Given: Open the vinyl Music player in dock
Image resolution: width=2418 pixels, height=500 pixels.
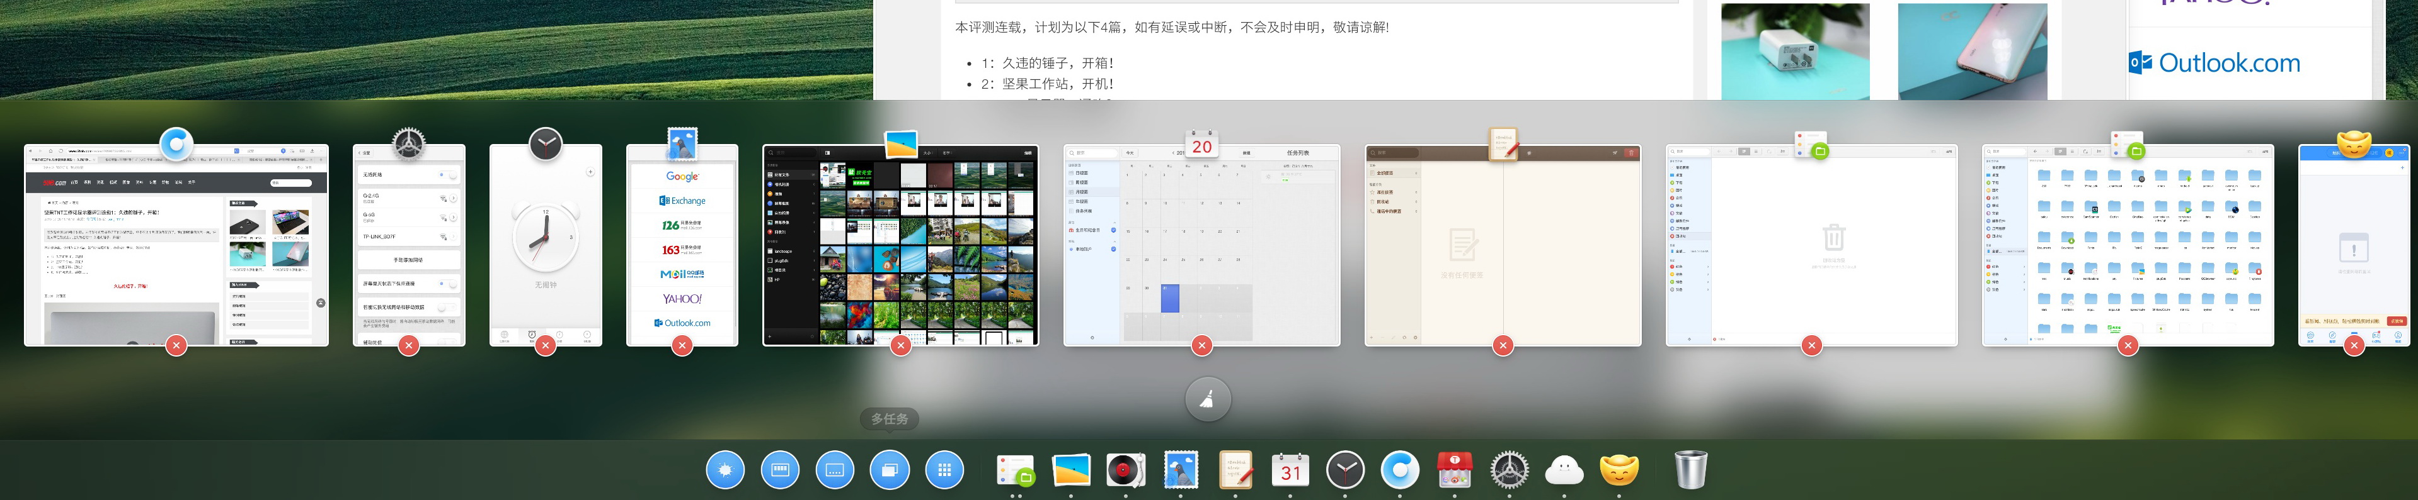Looking at the screenshot, I should [x=1125, y=470].
